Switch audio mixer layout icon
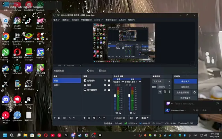 pyautogui.click(x=131, y=118)
